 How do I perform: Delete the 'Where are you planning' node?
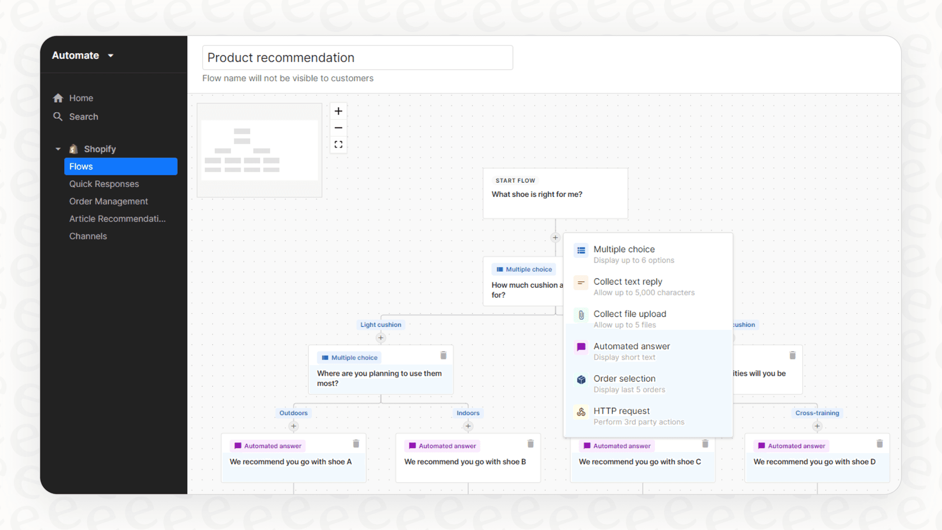(444, 355)
